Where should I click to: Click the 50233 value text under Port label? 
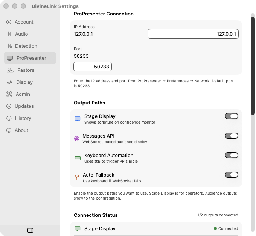point(81,56)
